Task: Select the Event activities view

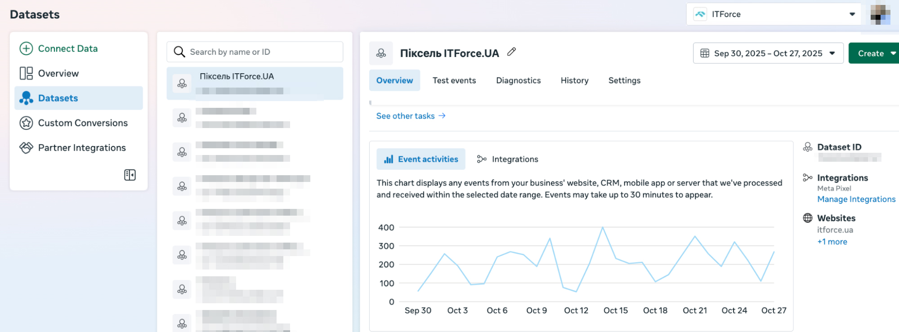Action: (x=420, y=159)
